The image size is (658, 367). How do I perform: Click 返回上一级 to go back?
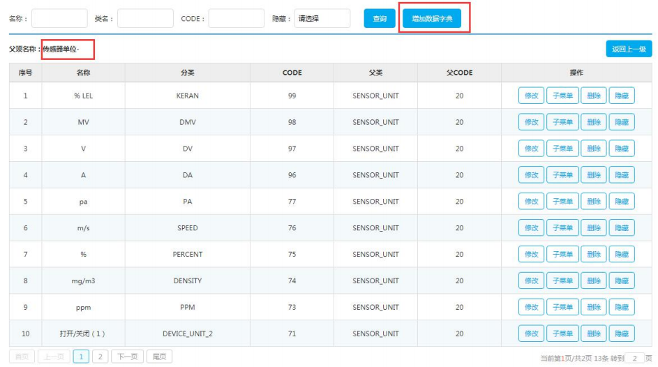(628, 49)
